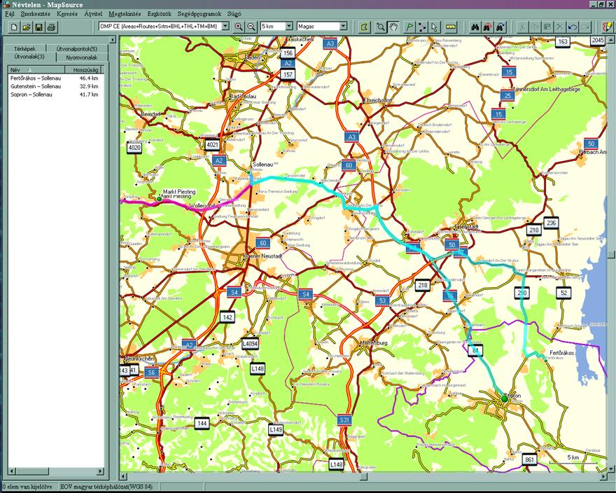Screen dimensions: 616x493
Task: Click the map horizontal scroll left arrow
Action: point(123,476)
